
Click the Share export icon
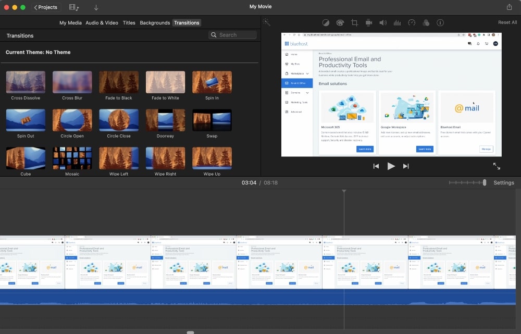pyautogui.click(x=510, y=7)
